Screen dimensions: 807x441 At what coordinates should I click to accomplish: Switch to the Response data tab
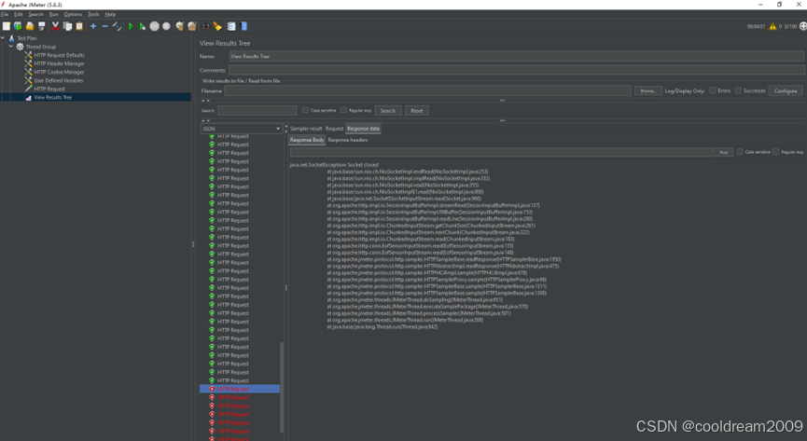(363, 129)
